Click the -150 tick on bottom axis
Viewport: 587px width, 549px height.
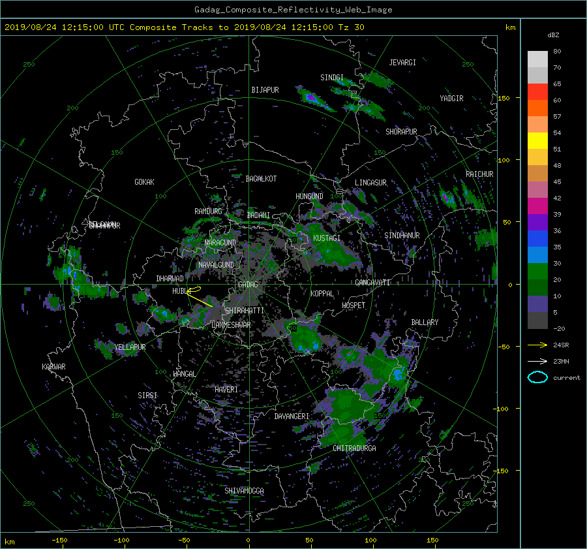[59, 540]
